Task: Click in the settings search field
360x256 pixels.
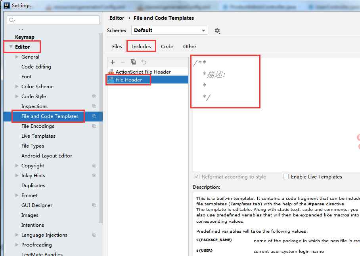Action: tap(53, 20)
